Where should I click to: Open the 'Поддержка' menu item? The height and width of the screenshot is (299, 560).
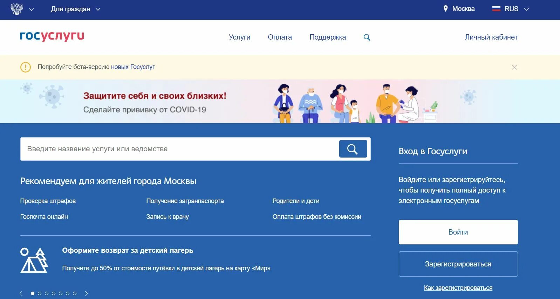coord(328,37)
